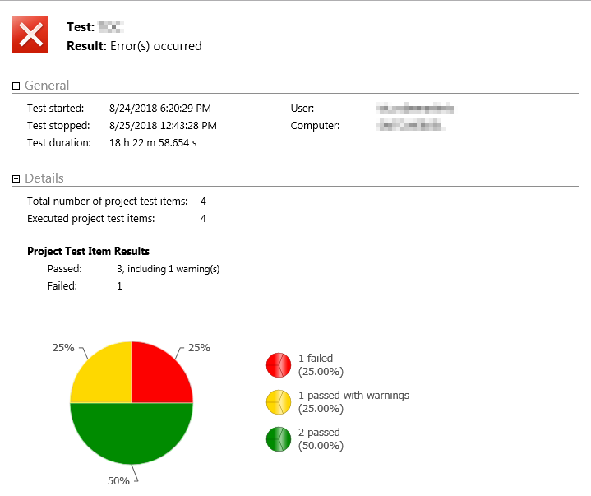
Task: Click the red failed legend icon
Action: 279,364
